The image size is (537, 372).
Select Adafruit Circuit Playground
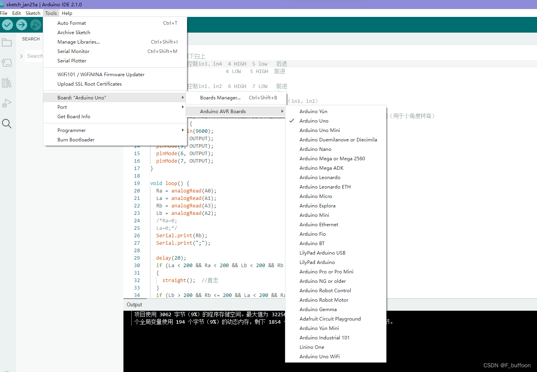pyautogui.click(x=336, y=319)
